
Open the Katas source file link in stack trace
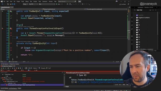click(101, 82)
